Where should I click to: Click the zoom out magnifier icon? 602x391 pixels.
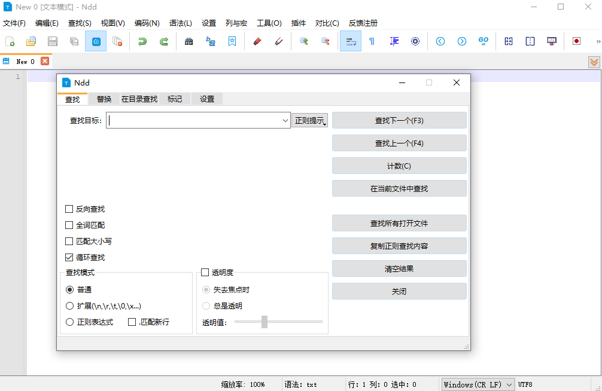click(x=325, y=41)
